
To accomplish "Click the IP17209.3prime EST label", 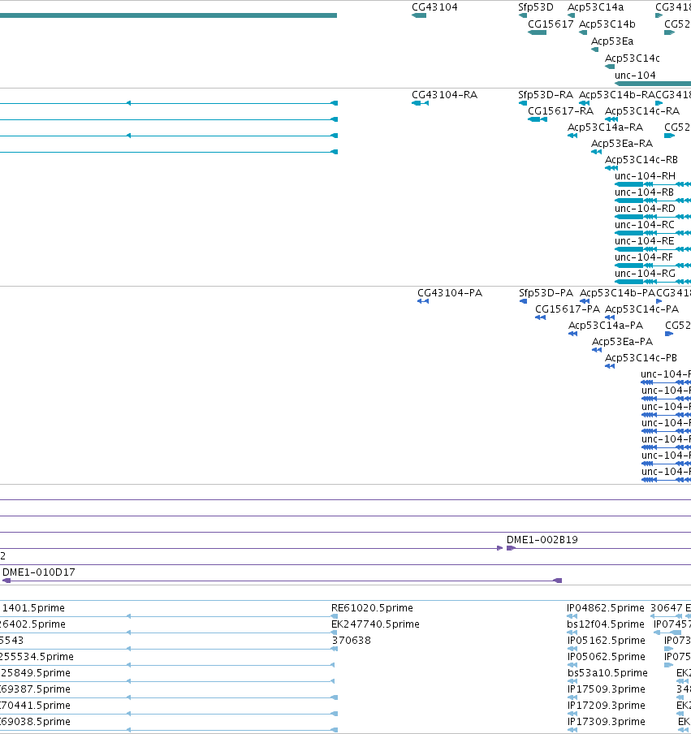I will [607, 705].
